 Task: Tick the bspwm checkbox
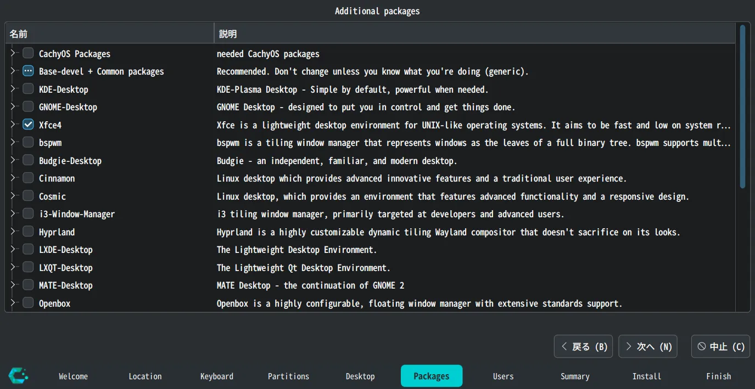tap(28, 143)
